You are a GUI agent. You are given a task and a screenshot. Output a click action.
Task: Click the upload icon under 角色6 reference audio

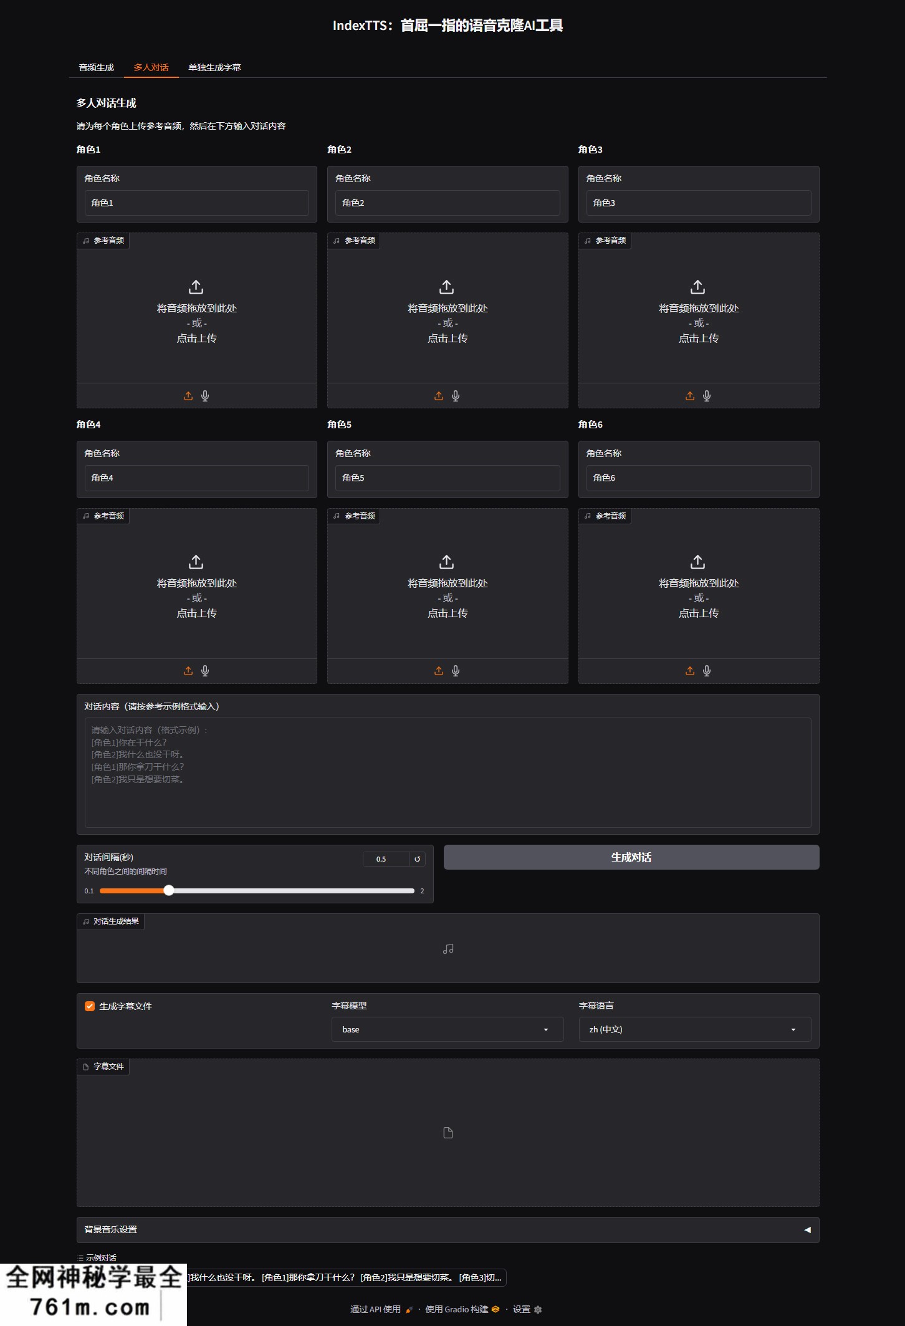tap(690, 671)
